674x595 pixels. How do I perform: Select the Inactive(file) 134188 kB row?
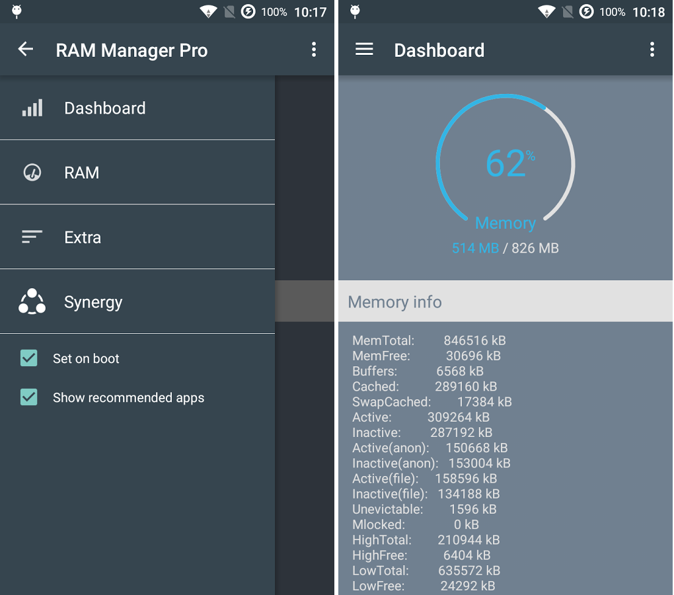coord(426,494)
